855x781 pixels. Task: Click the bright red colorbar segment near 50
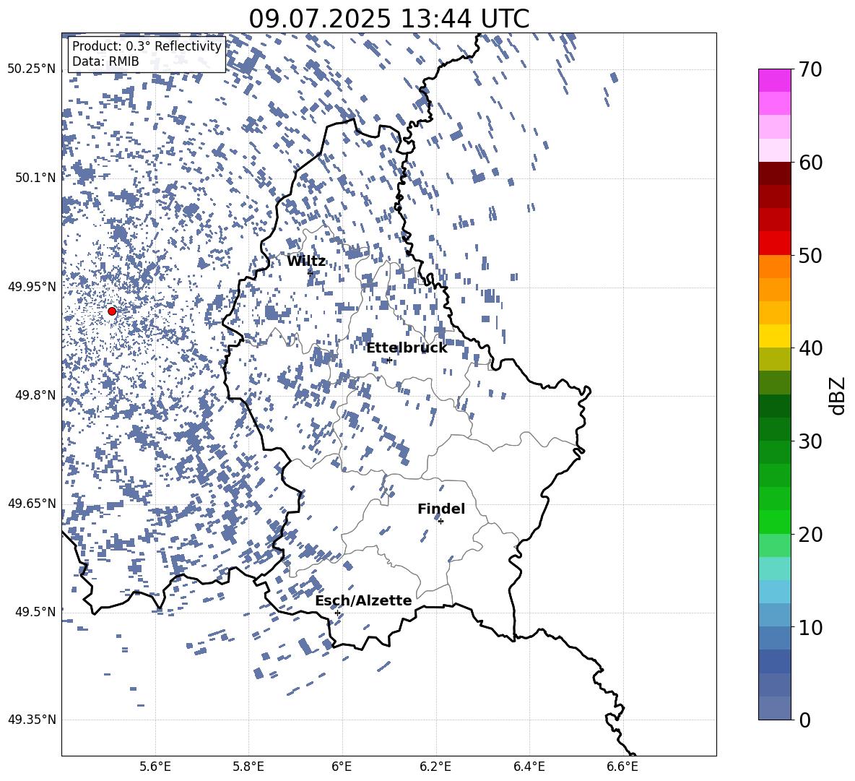pyautogui.click(x=774, y=243)
